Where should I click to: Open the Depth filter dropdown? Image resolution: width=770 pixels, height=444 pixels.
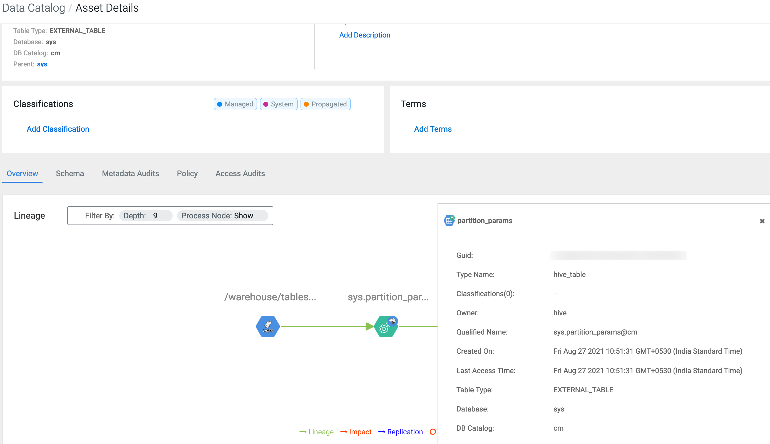click(x=145, y=216)
